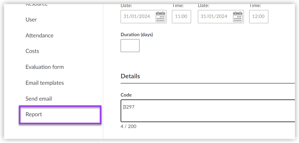Click the date text left of 11:00

click(x=137, y=16)
